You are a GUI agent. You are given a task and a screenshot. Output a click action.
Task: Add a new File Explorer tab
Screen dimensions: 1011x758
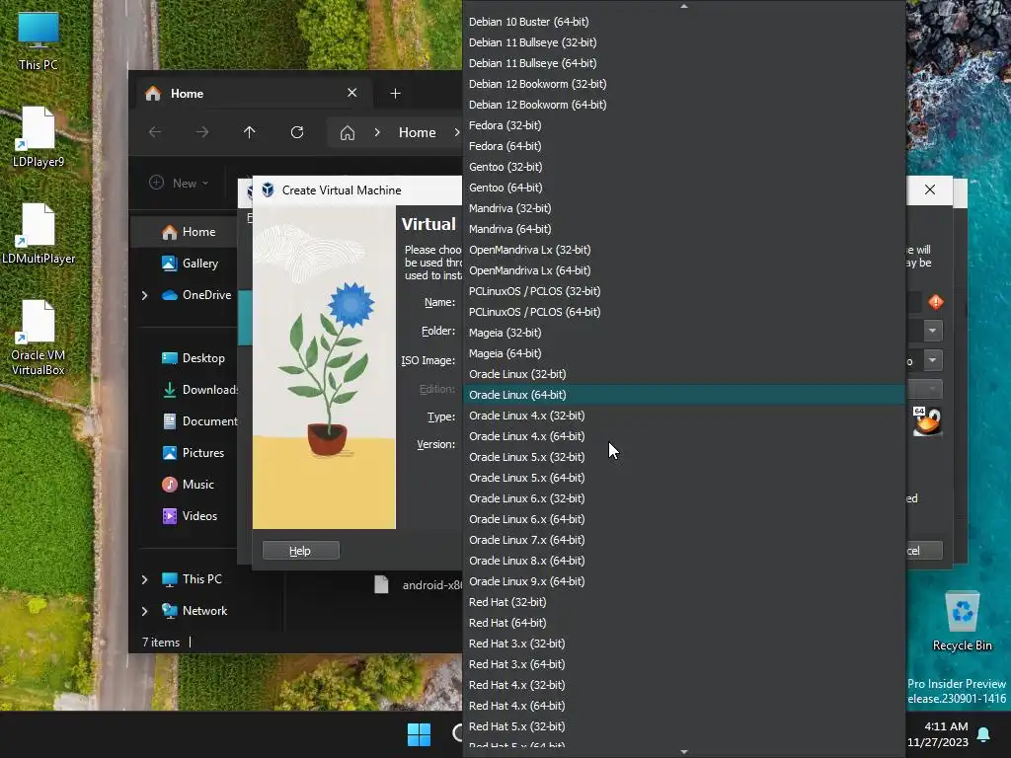click(x=395, y=94)
